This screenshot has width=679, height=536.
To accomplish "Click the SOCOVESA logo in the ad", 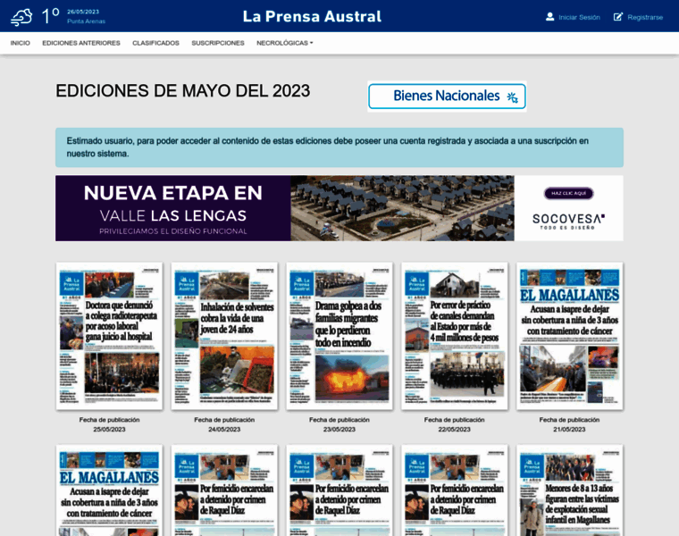I will click(x=568, y=221).
